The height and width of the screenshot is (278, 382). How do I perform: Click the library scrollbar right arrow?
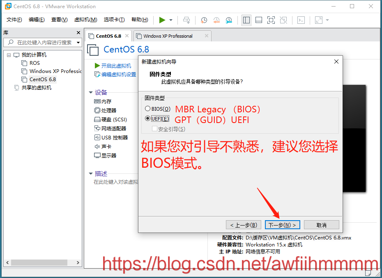click(x=78, y=262)
